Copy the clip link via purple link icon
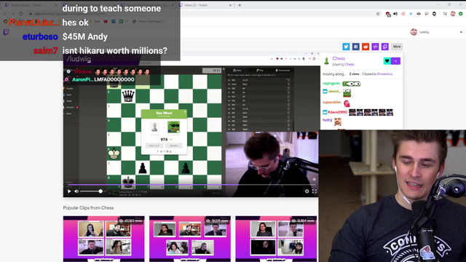The width and height of the screenshot is (466, 262). click(385, 47)
